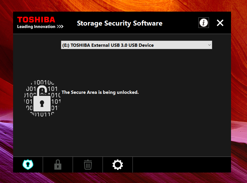Select the trash can delete tab
Viewport: 247px width, 183px height.
[x=88, y=165]
